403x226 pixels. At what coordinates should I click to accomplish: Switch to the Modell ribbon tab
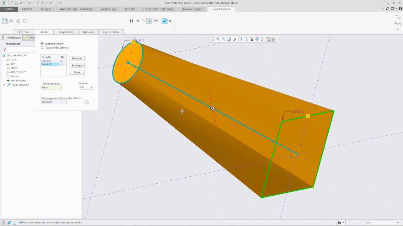pyautogui.click(x=27, y=9)
